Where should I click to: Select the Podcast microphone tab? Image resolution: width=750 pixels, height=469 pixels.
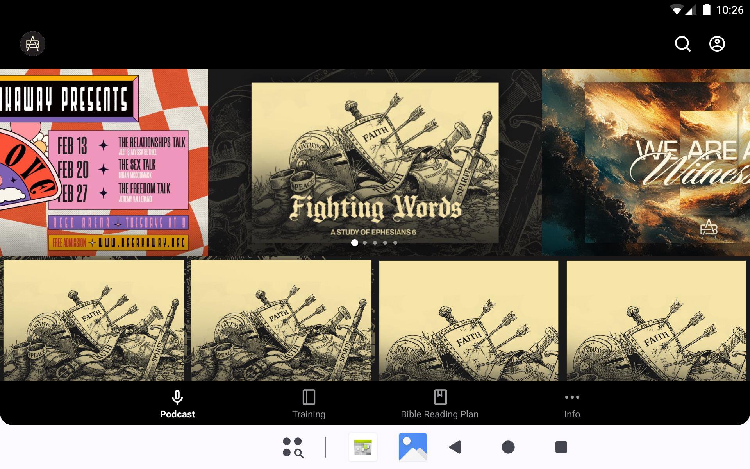point(177,404)
